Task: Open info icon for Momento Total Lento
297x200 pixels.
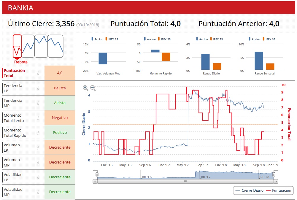Action: point(38,118)
